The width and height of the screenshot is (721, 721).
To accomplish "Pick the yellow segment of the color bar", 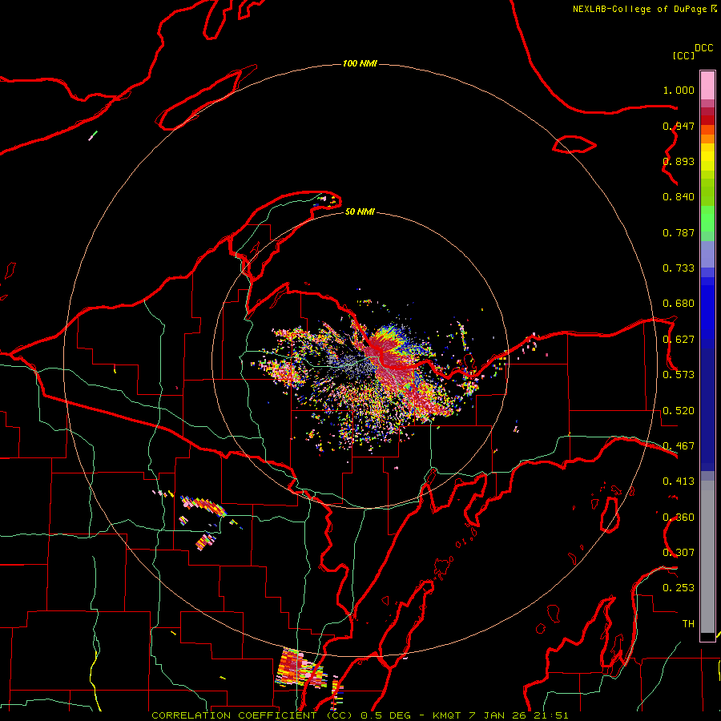I will (x=707, y=160).
